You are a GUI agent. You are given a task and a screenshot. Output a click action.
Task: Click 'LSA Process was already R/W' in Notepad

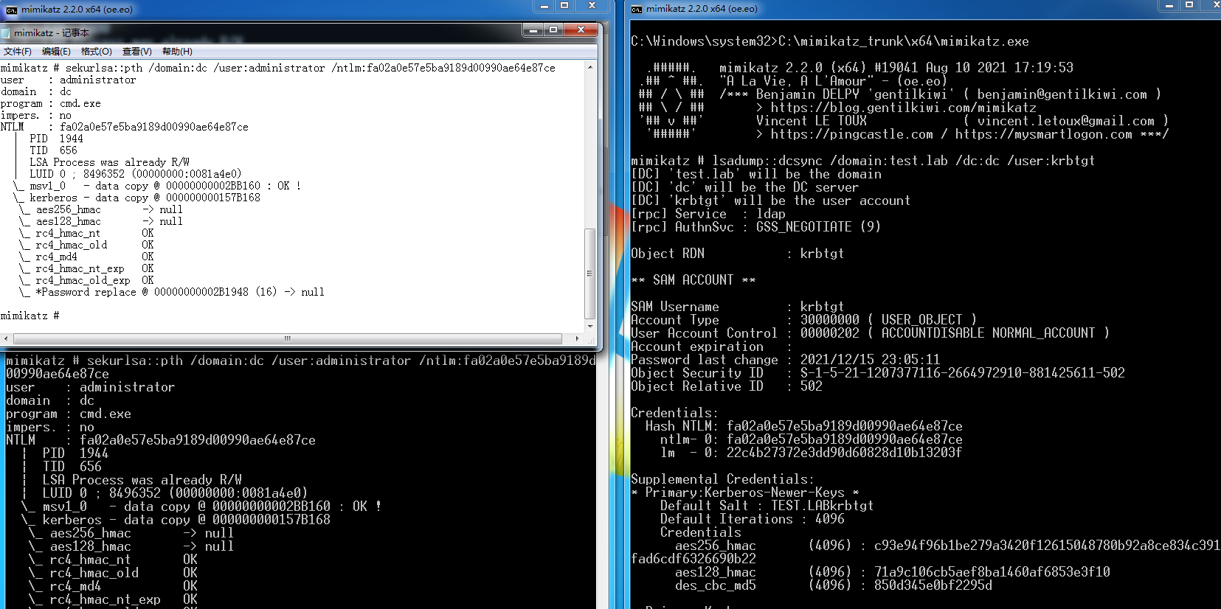(x=109, y=162)
